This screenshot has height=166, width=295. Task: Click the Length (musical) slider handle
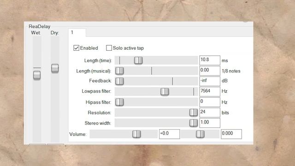(x=119, y=71)
